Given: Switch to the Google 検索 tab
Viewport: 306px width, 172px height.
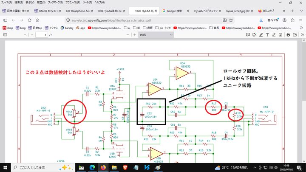Looking at the screenshot, I should (x=175, y=11).
